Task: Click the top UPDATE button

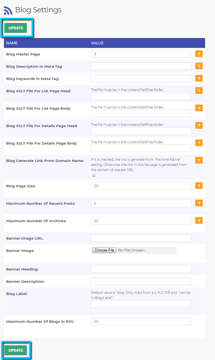Action: point(15,28)
